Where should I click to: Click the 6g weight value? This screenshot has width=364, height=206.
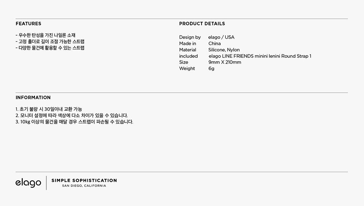click(211, 69)
